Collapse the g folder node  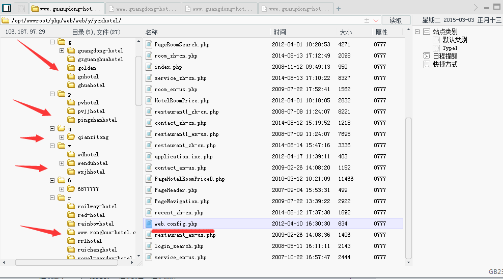(x=52, y=42)
